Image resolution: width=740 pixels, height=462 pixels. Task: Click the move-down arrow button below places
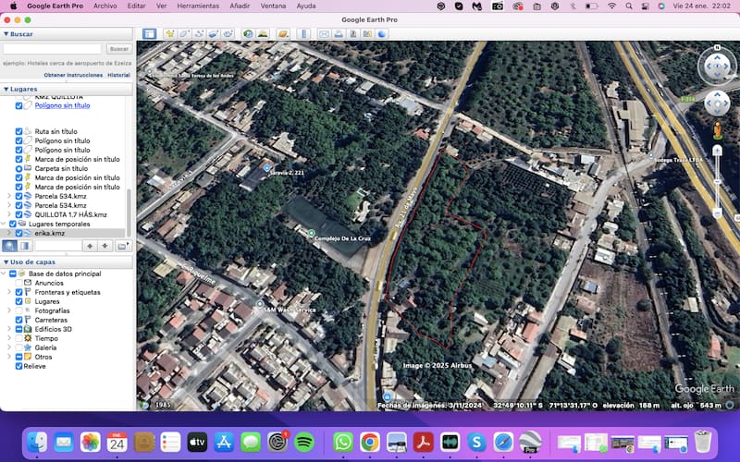[105, 246]
